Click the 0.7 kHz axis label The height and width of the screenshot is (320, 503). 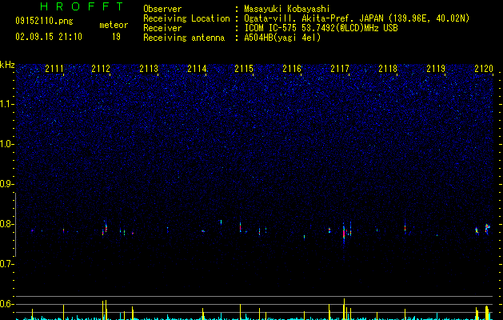click(6, 264)
